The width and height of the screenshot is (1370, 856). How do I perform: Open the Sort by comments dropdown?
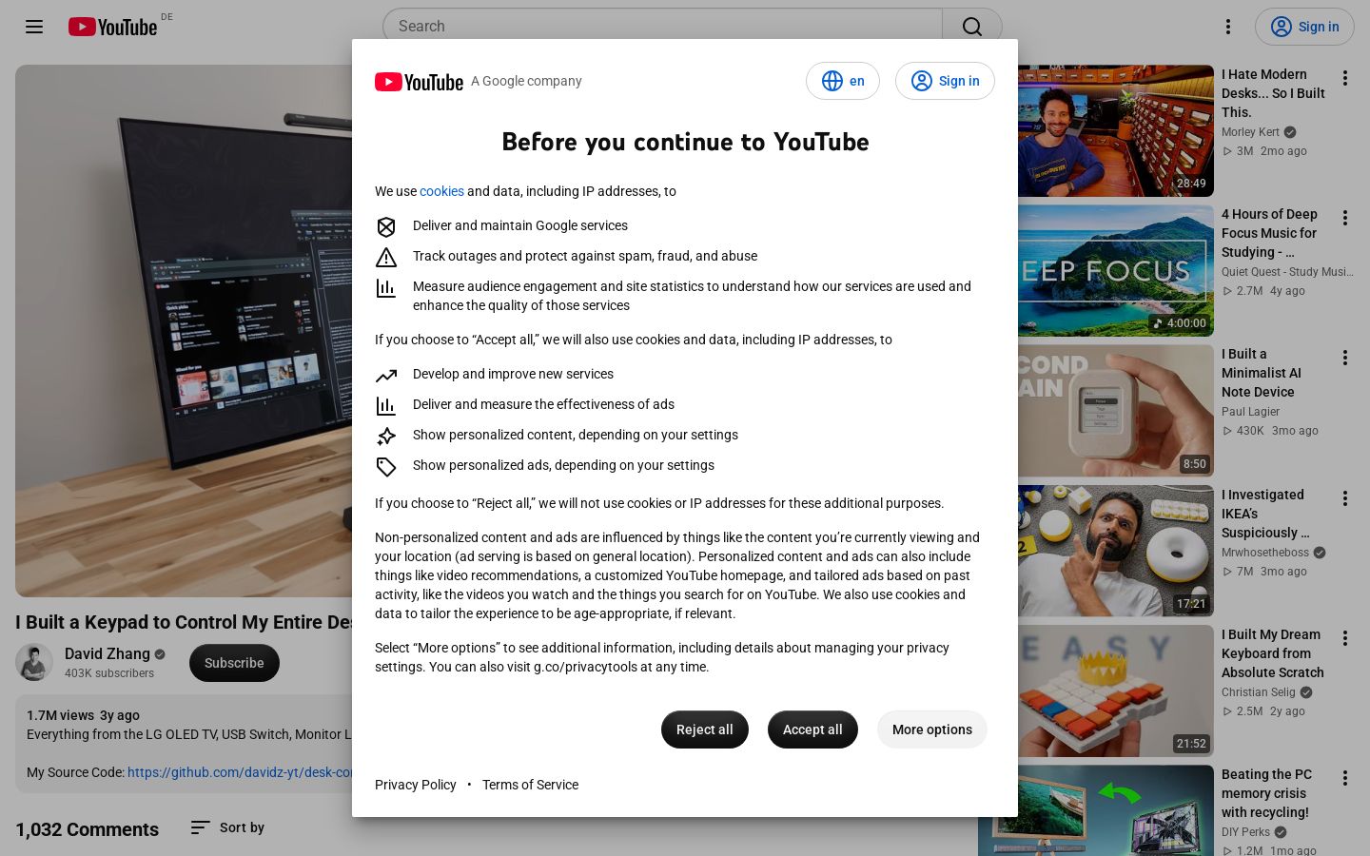click(227, 827)
